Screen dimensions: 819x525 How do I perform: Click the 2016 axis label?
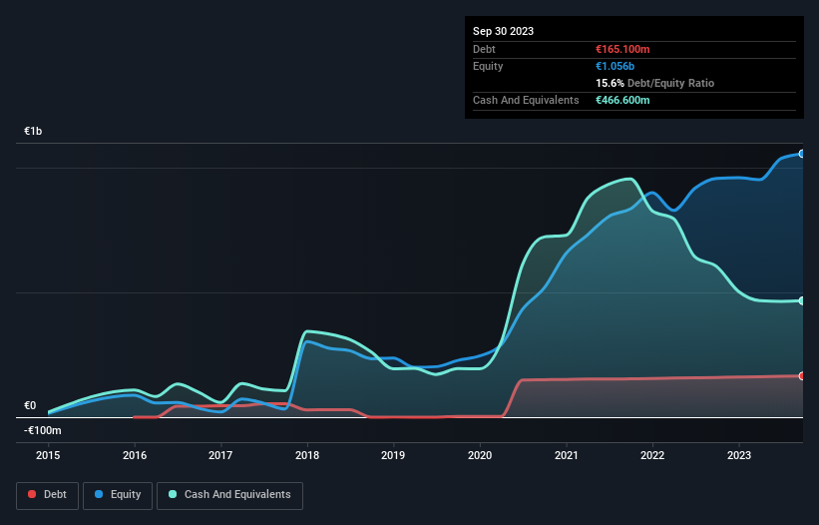135,455
